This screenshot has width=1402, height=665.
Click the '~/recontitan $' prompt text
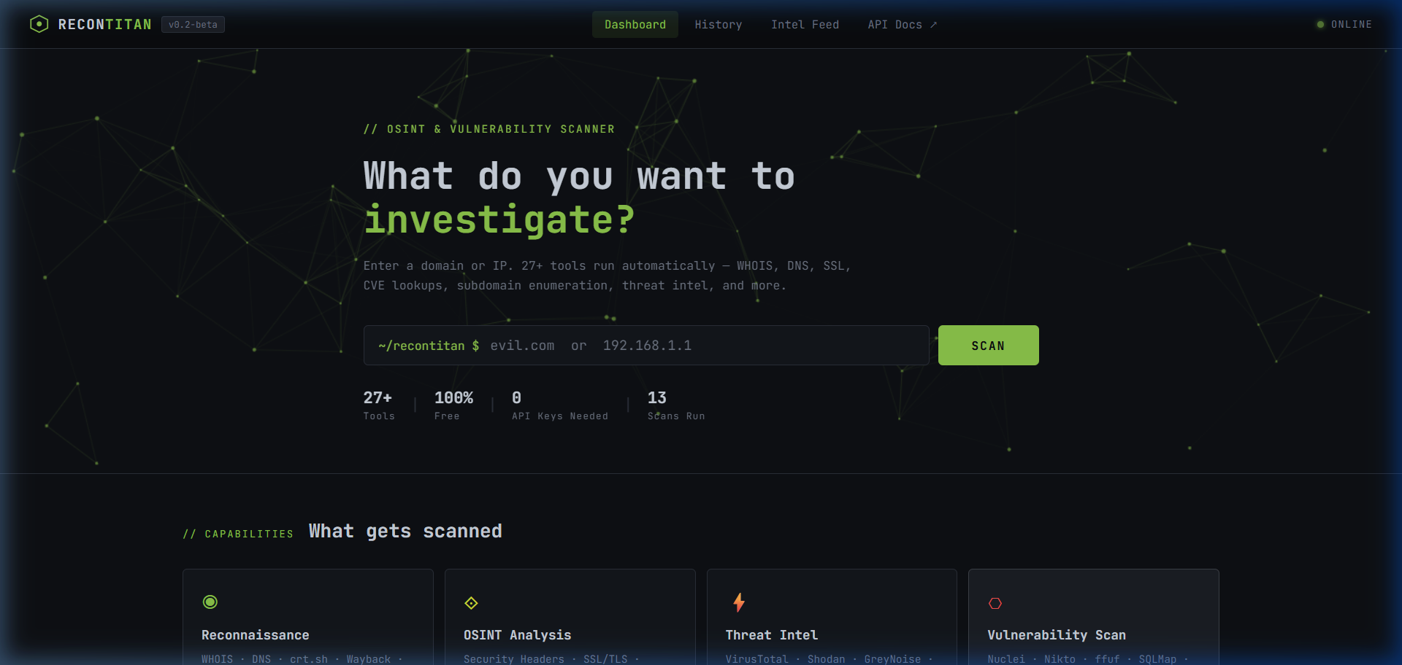[429, 346]
